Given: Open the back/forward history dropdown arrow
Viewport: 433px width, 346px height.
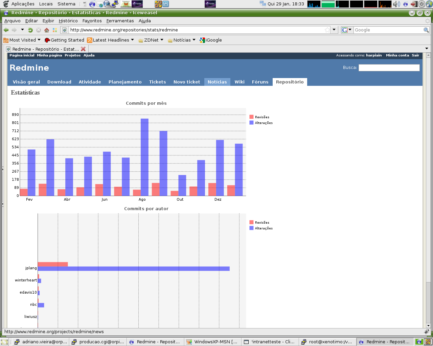Looking at the screenshot, I should (x=22, y=30).
